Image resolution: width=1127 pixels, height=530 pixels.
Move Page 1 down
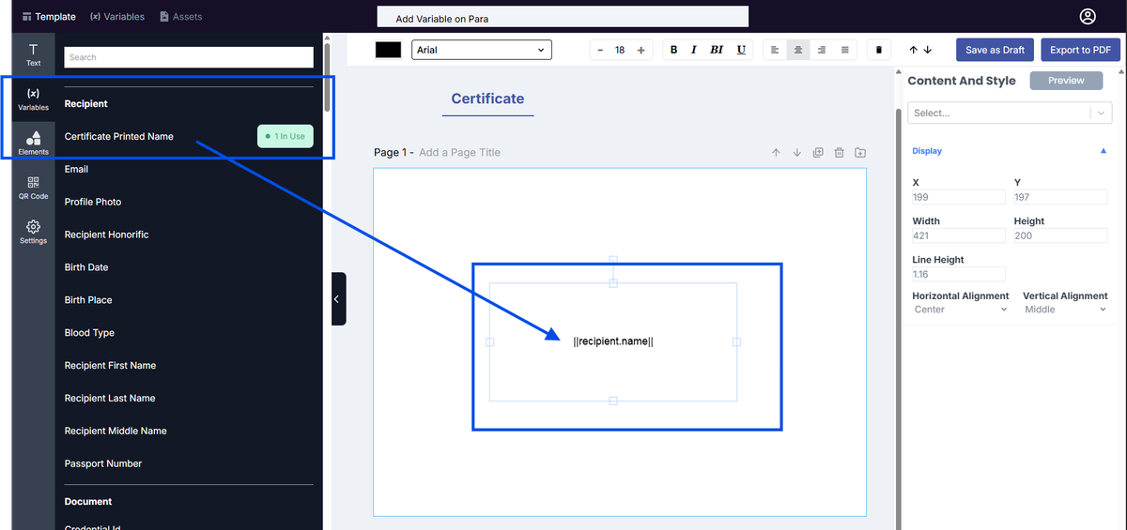point(796,152)
